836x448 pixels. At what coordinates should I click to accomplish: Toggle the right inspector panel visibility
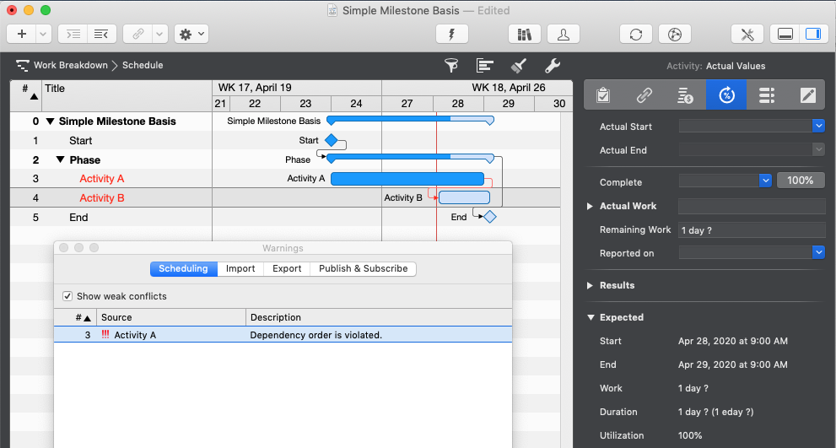click(812, 35)
